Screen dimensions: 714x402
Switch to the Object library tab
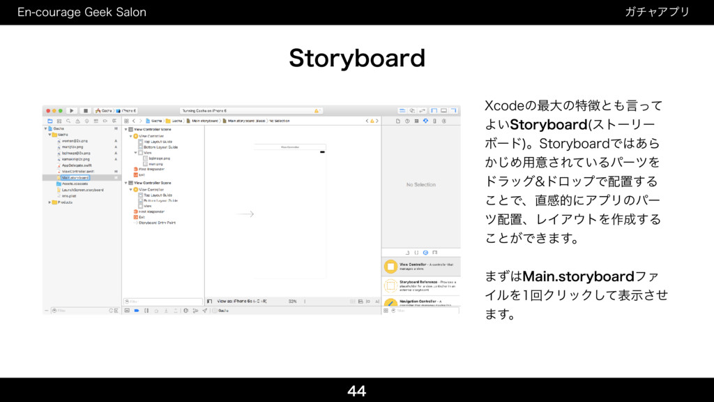(426, 253)
